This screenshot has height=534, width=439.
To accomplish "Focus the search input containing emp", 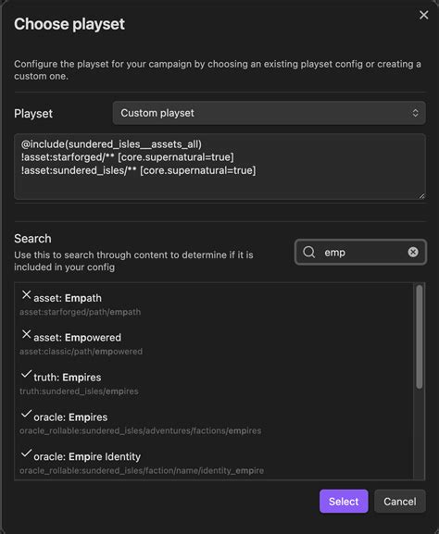I will pyautogui.click(x=360, y=252).
